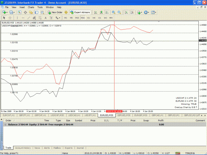Open the Profiles toolbar icon
This screenshot has width=207, height=155.
tap(11, 12)
